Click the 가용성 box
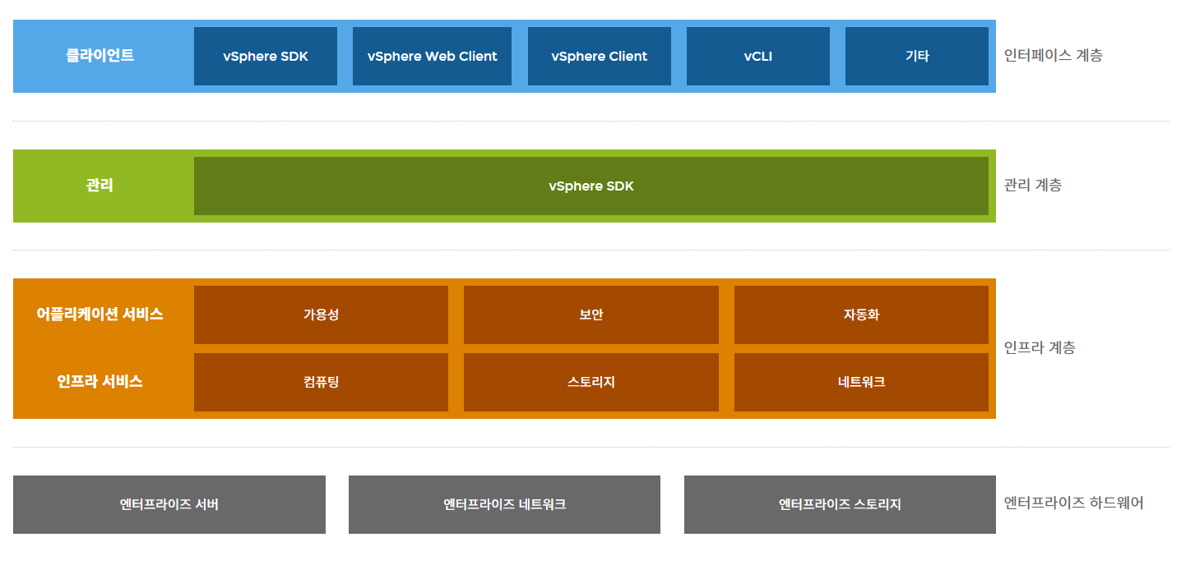1195x565 pixels. pos(321,315)
